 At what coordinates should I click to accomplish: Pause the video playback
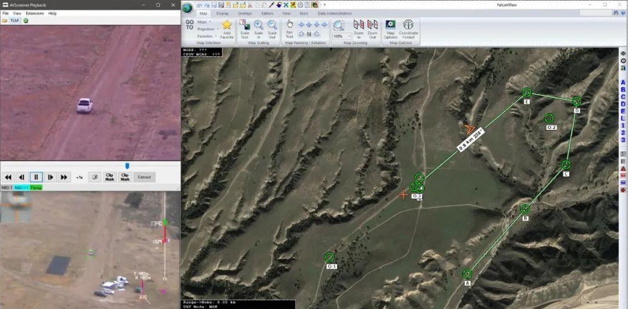point(36,177)
